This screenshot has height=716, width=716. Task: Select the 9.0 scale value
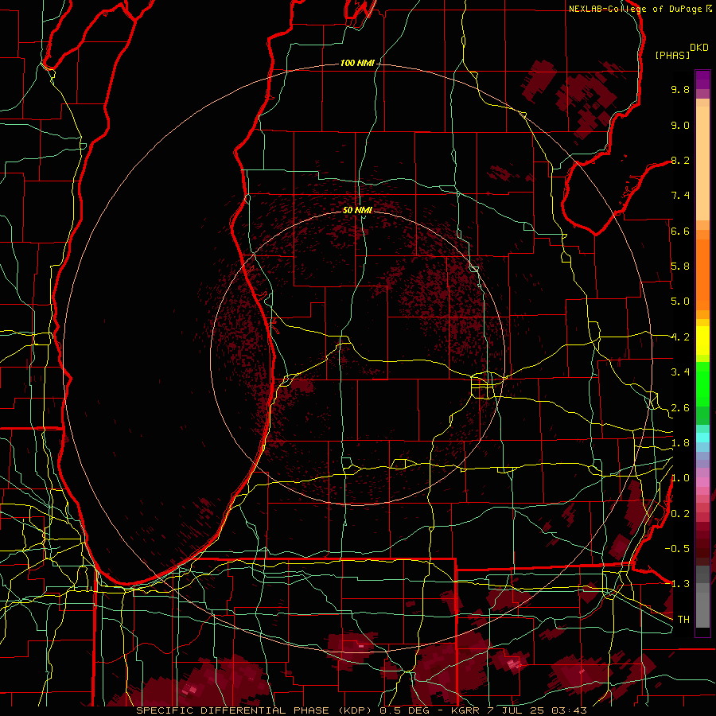pyautogui.click(x=680, y=125)
